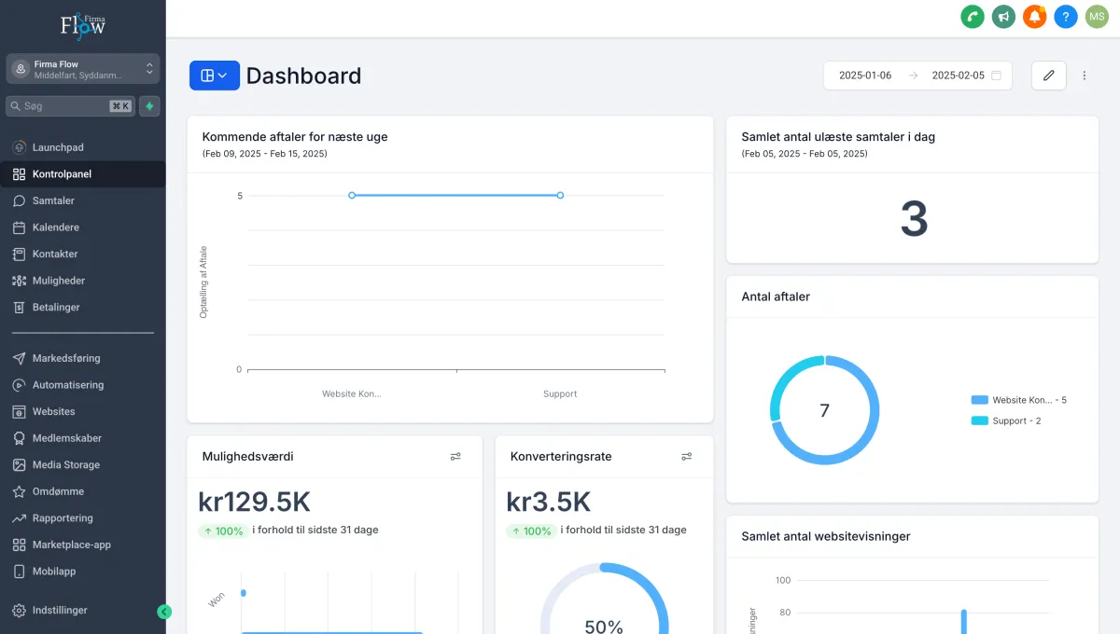Click the donut chart center value 7
Image resolution: width=1120 pixels, height=634 pixels.
pyautogui.click(x=824, y=410)
